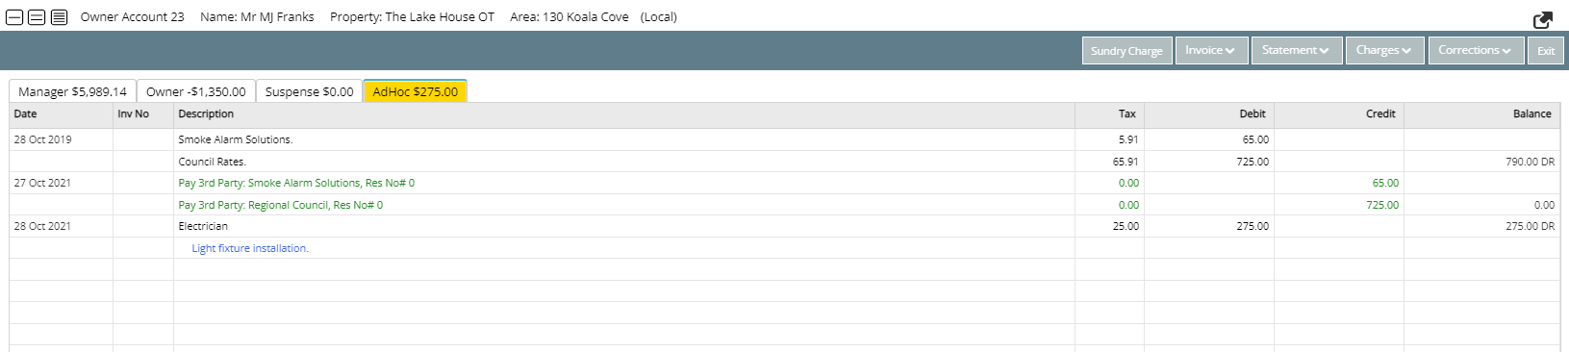This screenshot has height=352, width=1569.
Task: Switch to the Owner -$1,350.00 tab
Action: [196, 91]
